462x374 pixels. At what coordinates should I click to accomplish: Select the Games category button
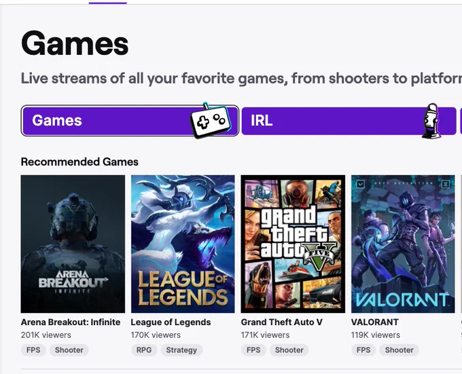tap(130, 121)
